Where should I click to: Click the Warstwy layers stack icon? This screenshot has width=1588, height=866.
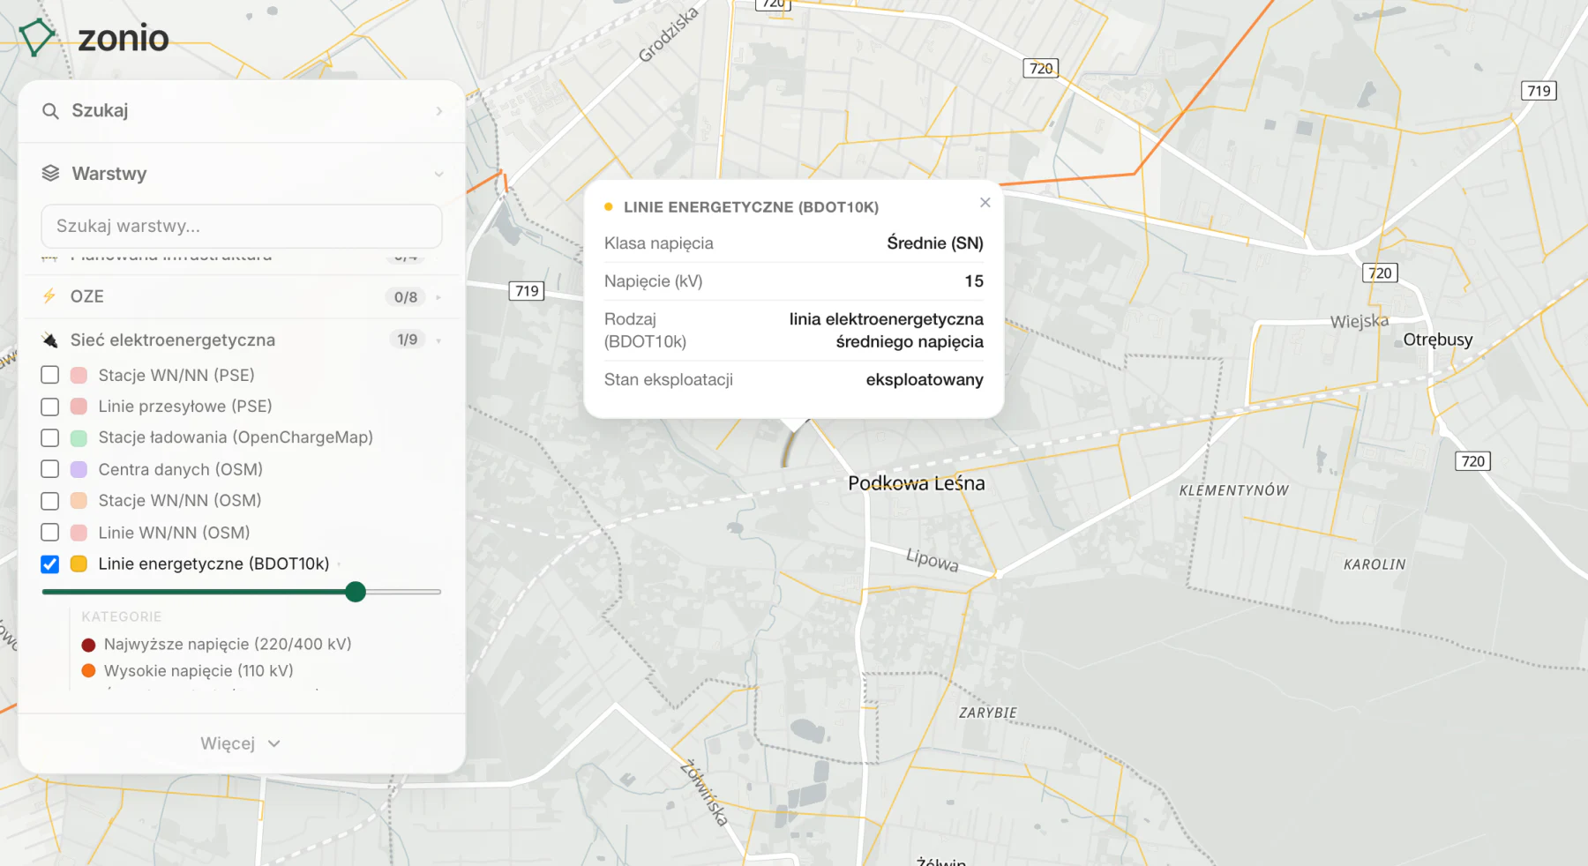click(x=50, y=173)
